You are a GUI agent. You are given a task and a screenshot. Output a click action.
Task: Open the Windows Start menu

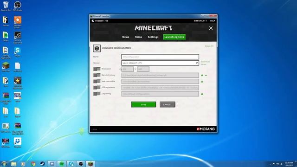pyautogui.click(x=4, y=164)
